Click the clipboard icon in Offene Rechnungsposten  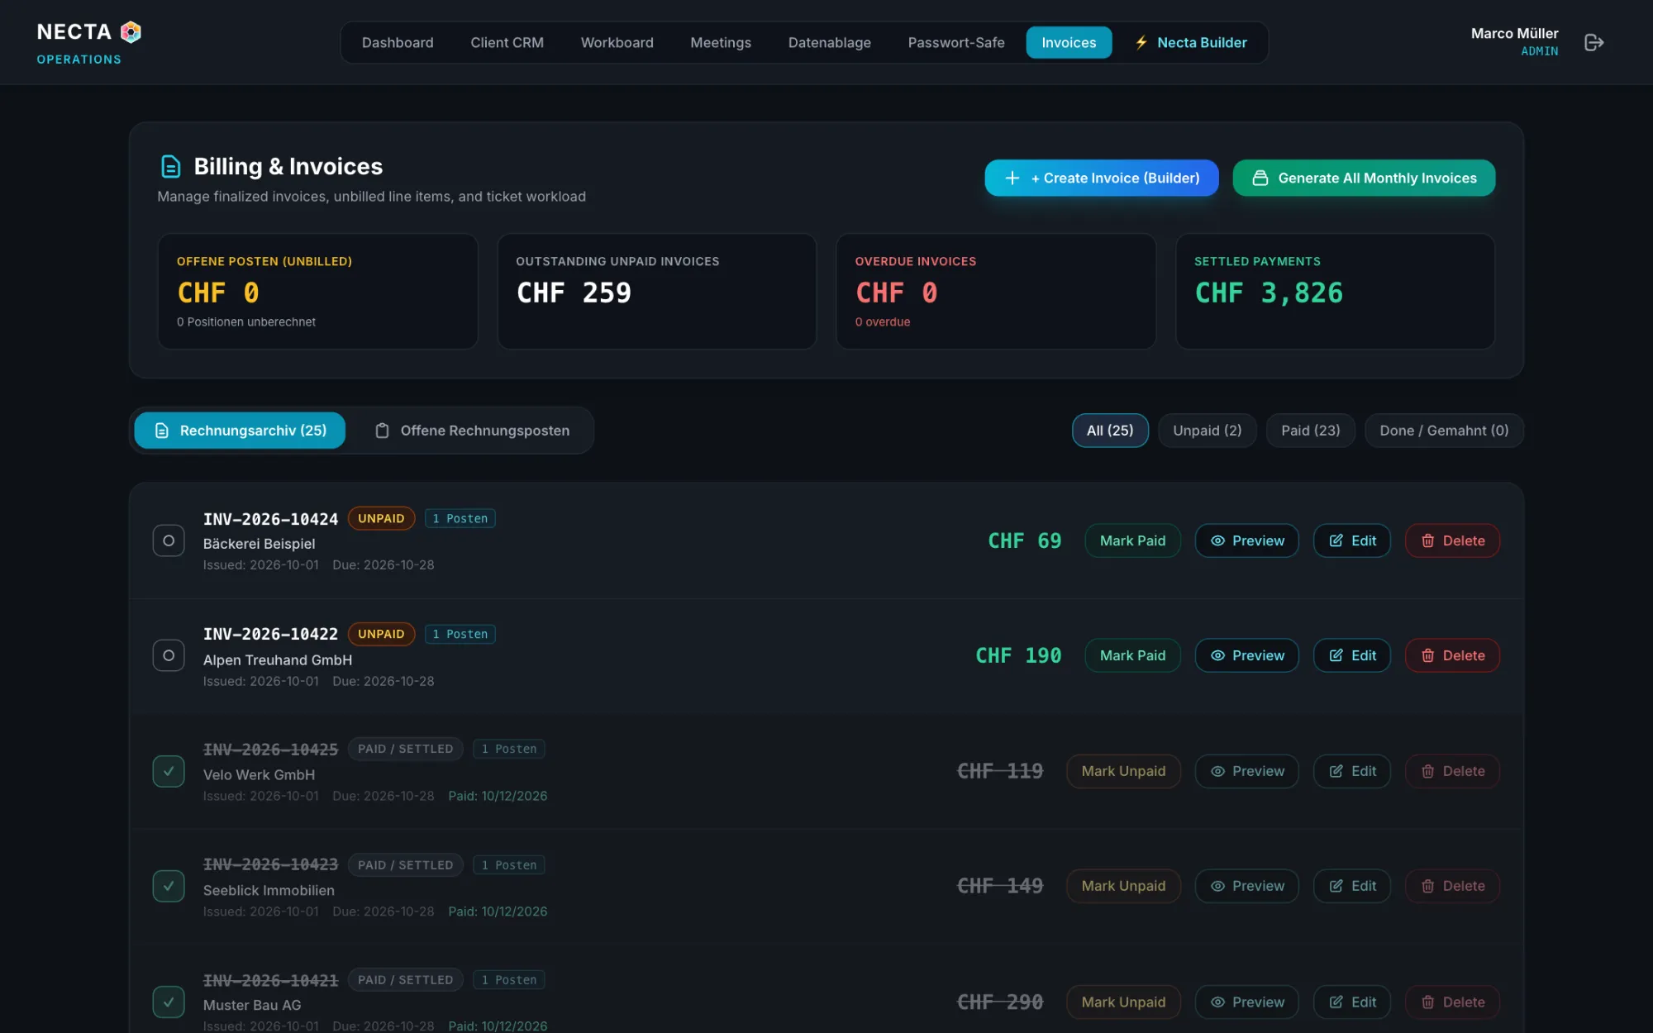tap(382, 431)
